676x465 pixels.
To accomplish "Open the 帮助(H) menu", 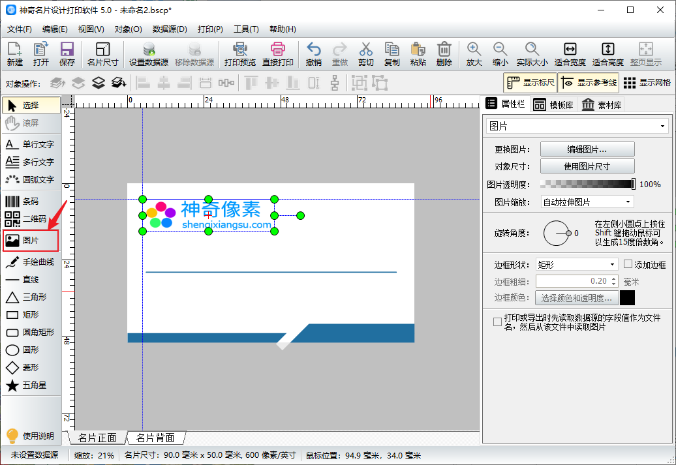I will click(x=283, y=29).
